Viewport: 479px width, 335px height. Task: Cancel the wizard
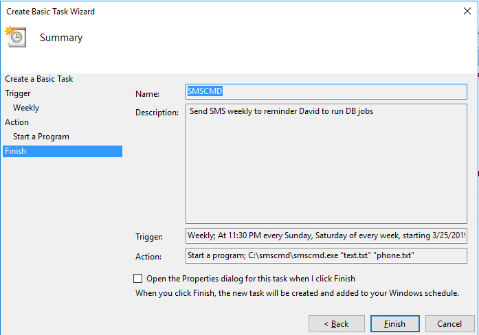(449, 323)
